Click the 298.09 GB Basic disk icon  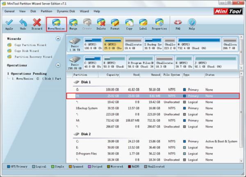click(75, 59)
